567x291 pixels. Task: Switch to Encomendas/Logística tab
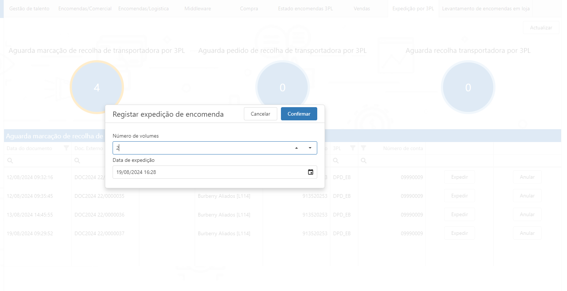point(143,8)
